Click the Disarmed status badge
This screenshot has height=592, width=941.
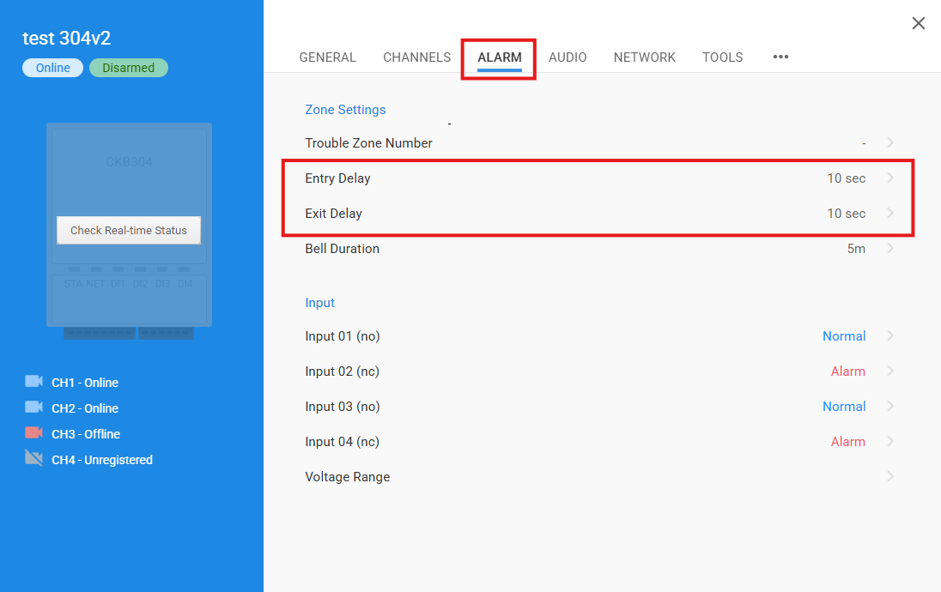129,68
